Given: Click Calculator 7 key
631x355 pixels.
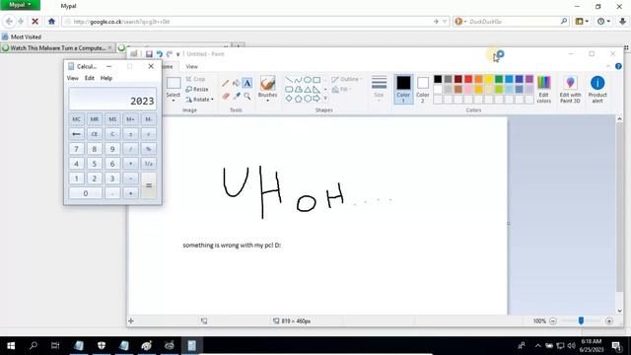Looking at the screenshot, I should [76, 149].
